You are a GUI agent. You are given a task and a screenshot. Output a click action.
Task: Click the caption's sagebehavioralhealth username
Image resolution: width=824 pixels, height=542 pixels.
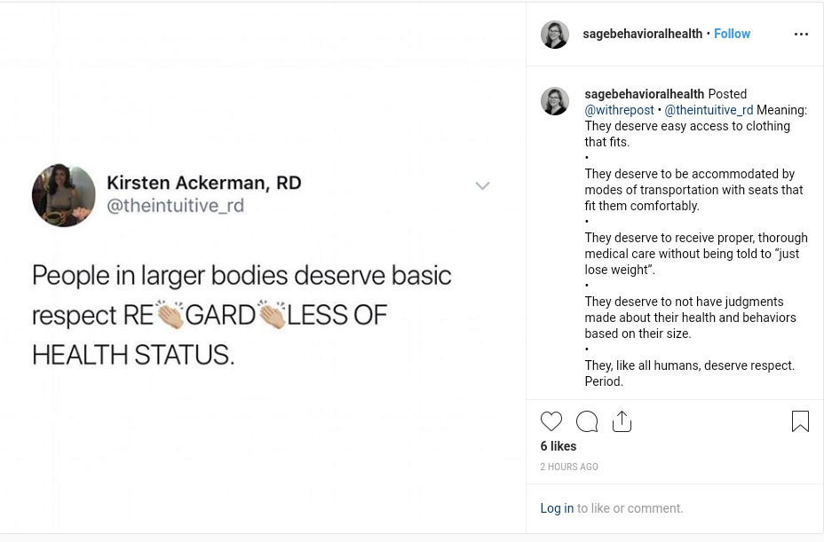(x=644, y=94)
